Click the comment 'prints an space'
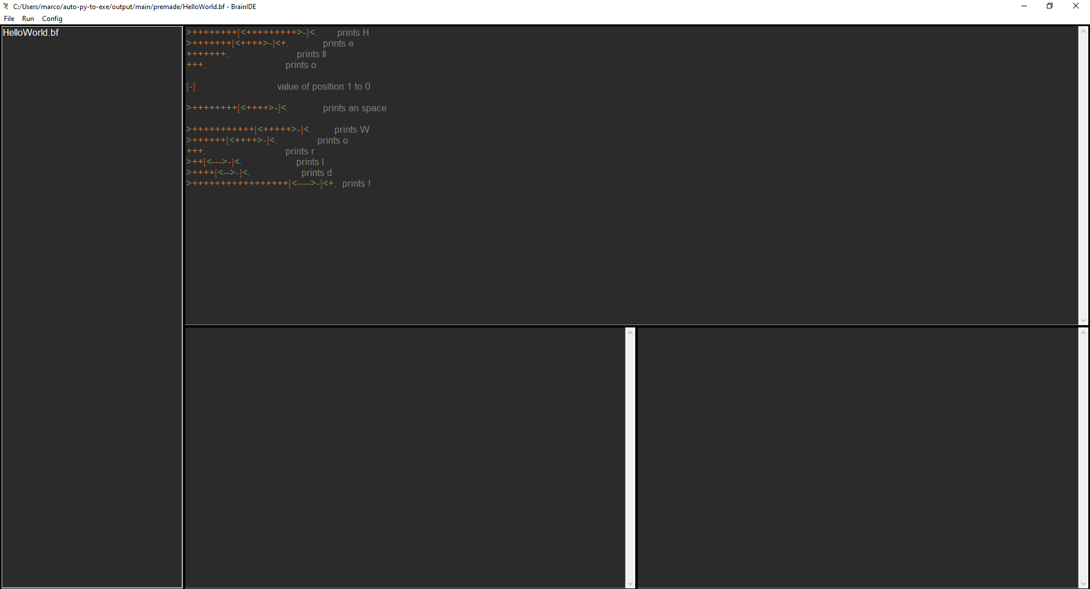Screen dimensions: 1090x589 pos(355,108)
